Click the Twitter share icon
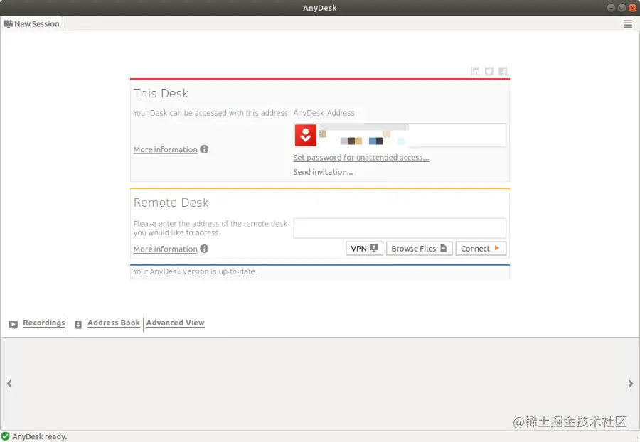 [489, 71]
